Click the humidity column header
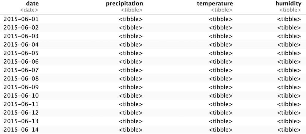Image resolution: width=306 pixels, height=134 pixels. [289, 3]
